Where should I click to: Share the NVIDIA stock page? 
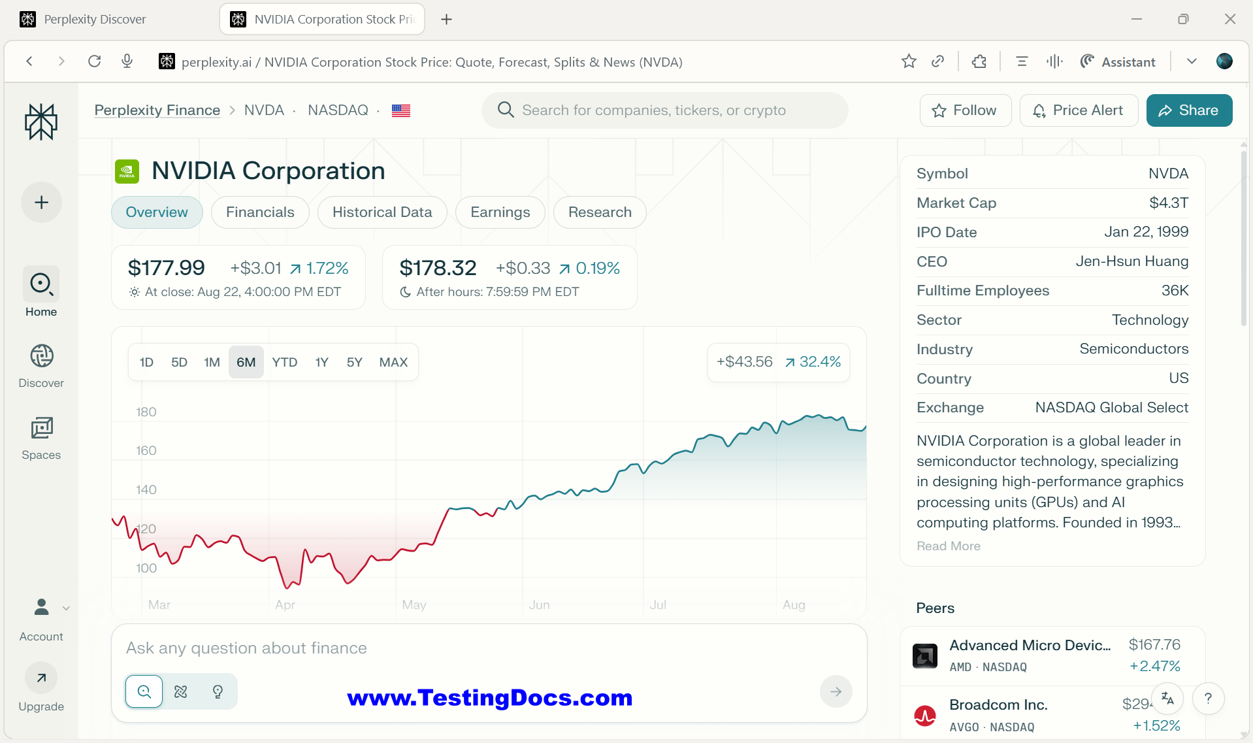(1188, 110)
